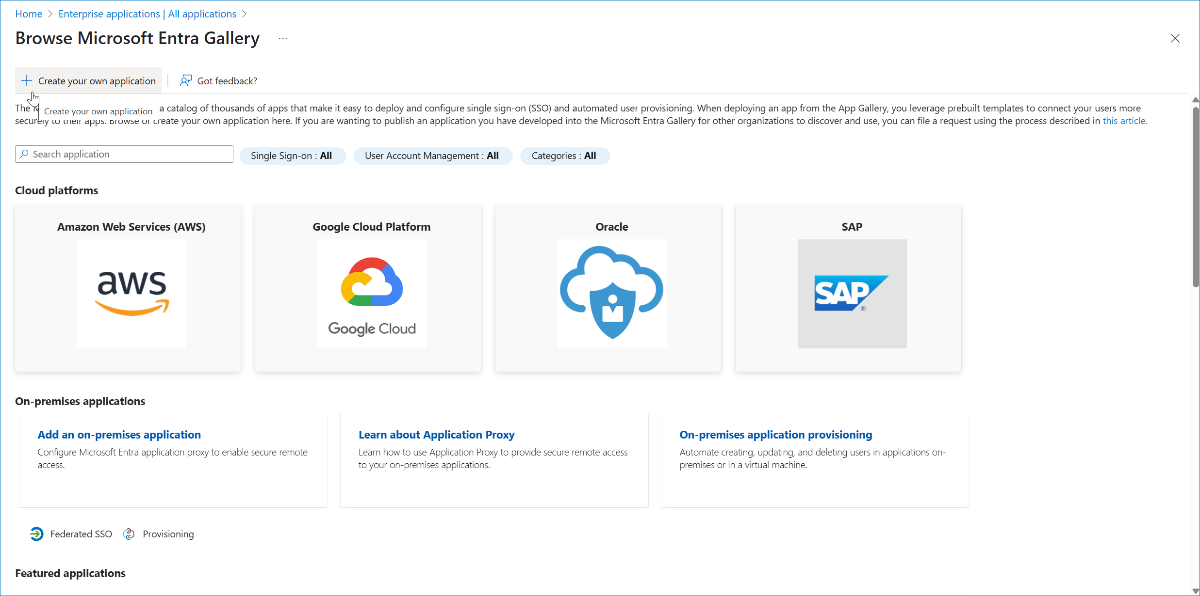Open the 'this article' link

1124,121
